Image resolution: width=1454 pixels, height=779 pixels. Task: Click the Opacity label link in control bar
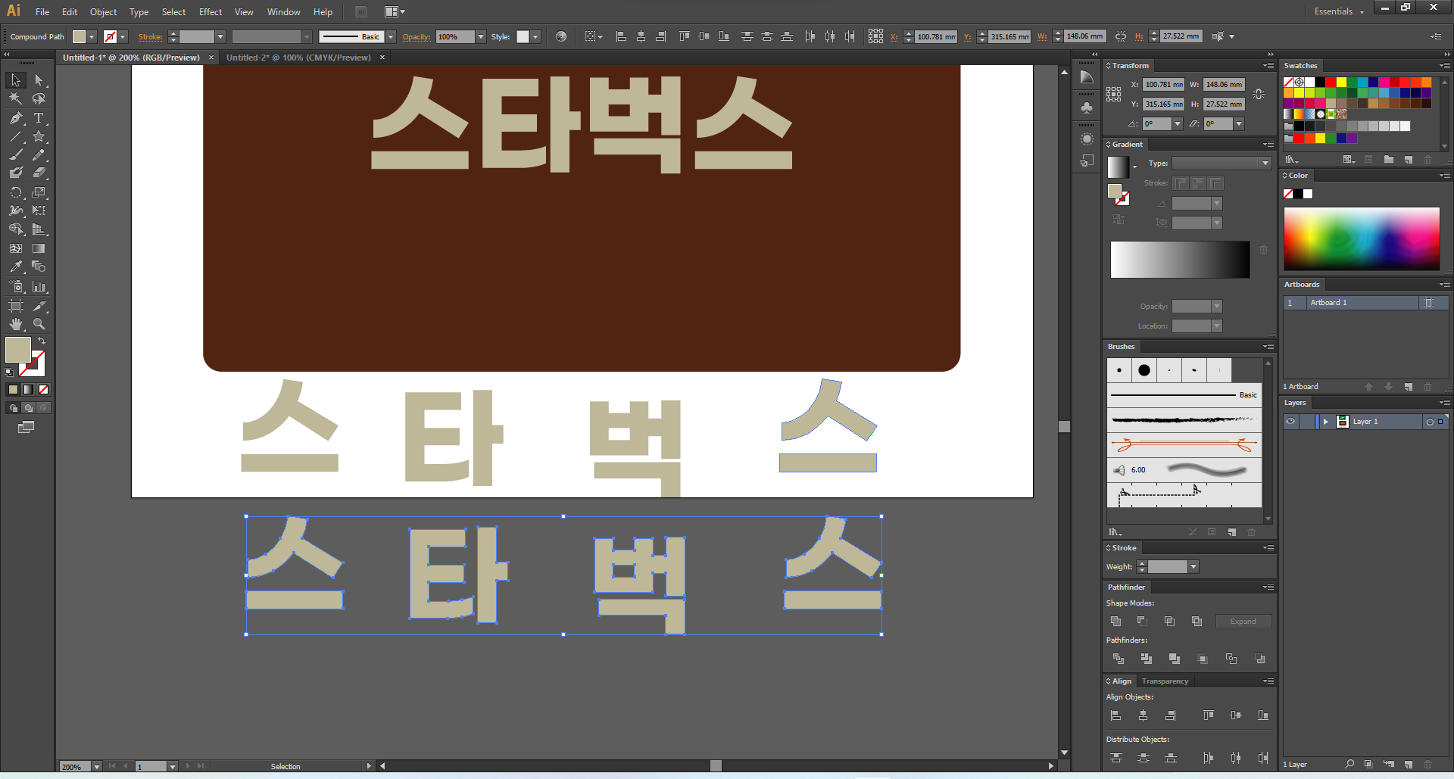coord(417,37)
